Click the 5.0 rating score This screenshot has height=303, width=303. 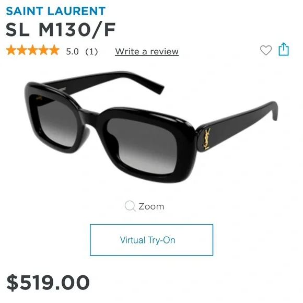pyautogui.click(x=72, y=52)
